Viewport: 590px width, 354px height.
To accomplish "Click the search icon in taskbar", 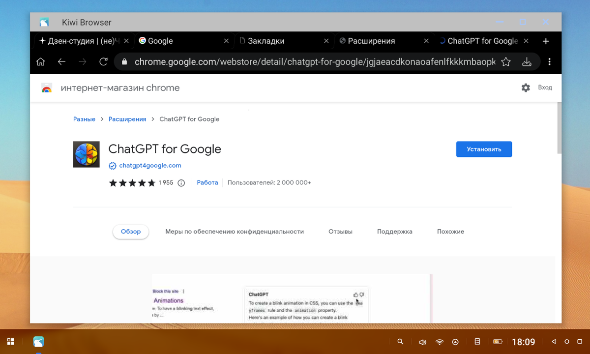I will click(401, 342).
